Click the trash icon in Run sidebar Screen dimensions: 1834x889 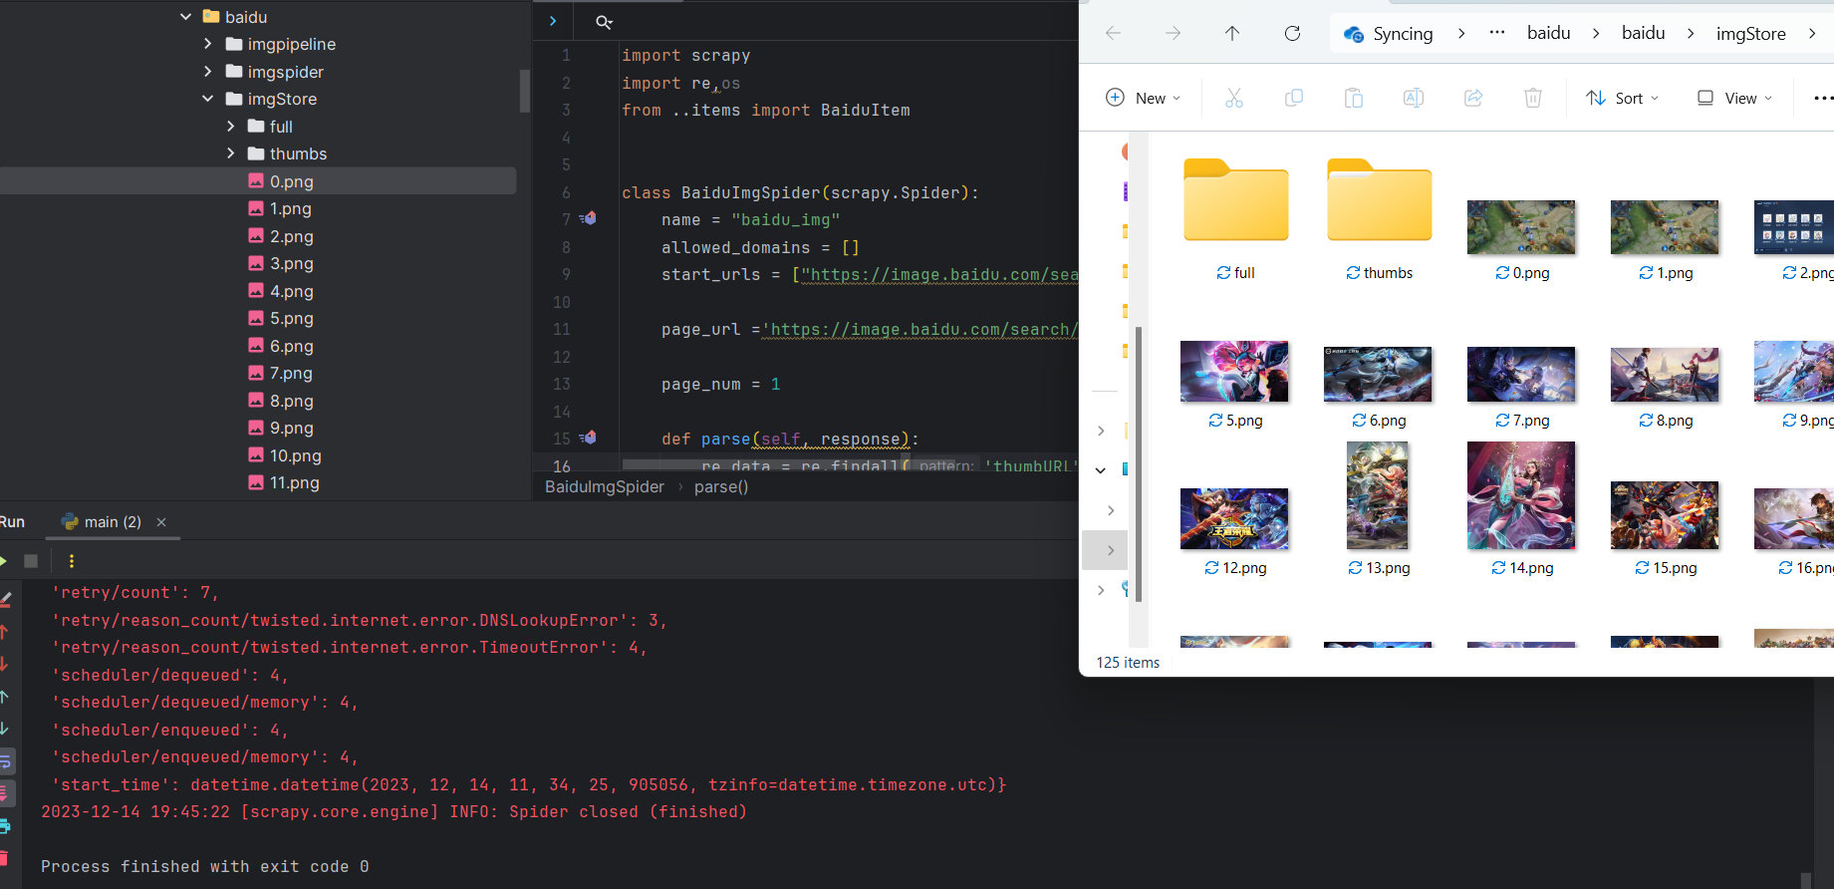[x=4, y=858]
